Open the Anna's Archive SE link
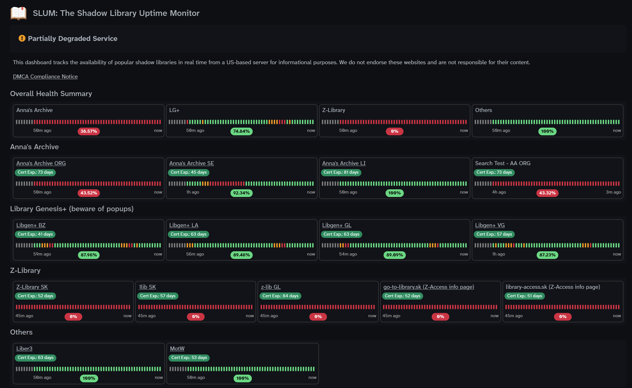Image resolution: width=632 pixels, height=388 pixels. [x=192, y=163]
